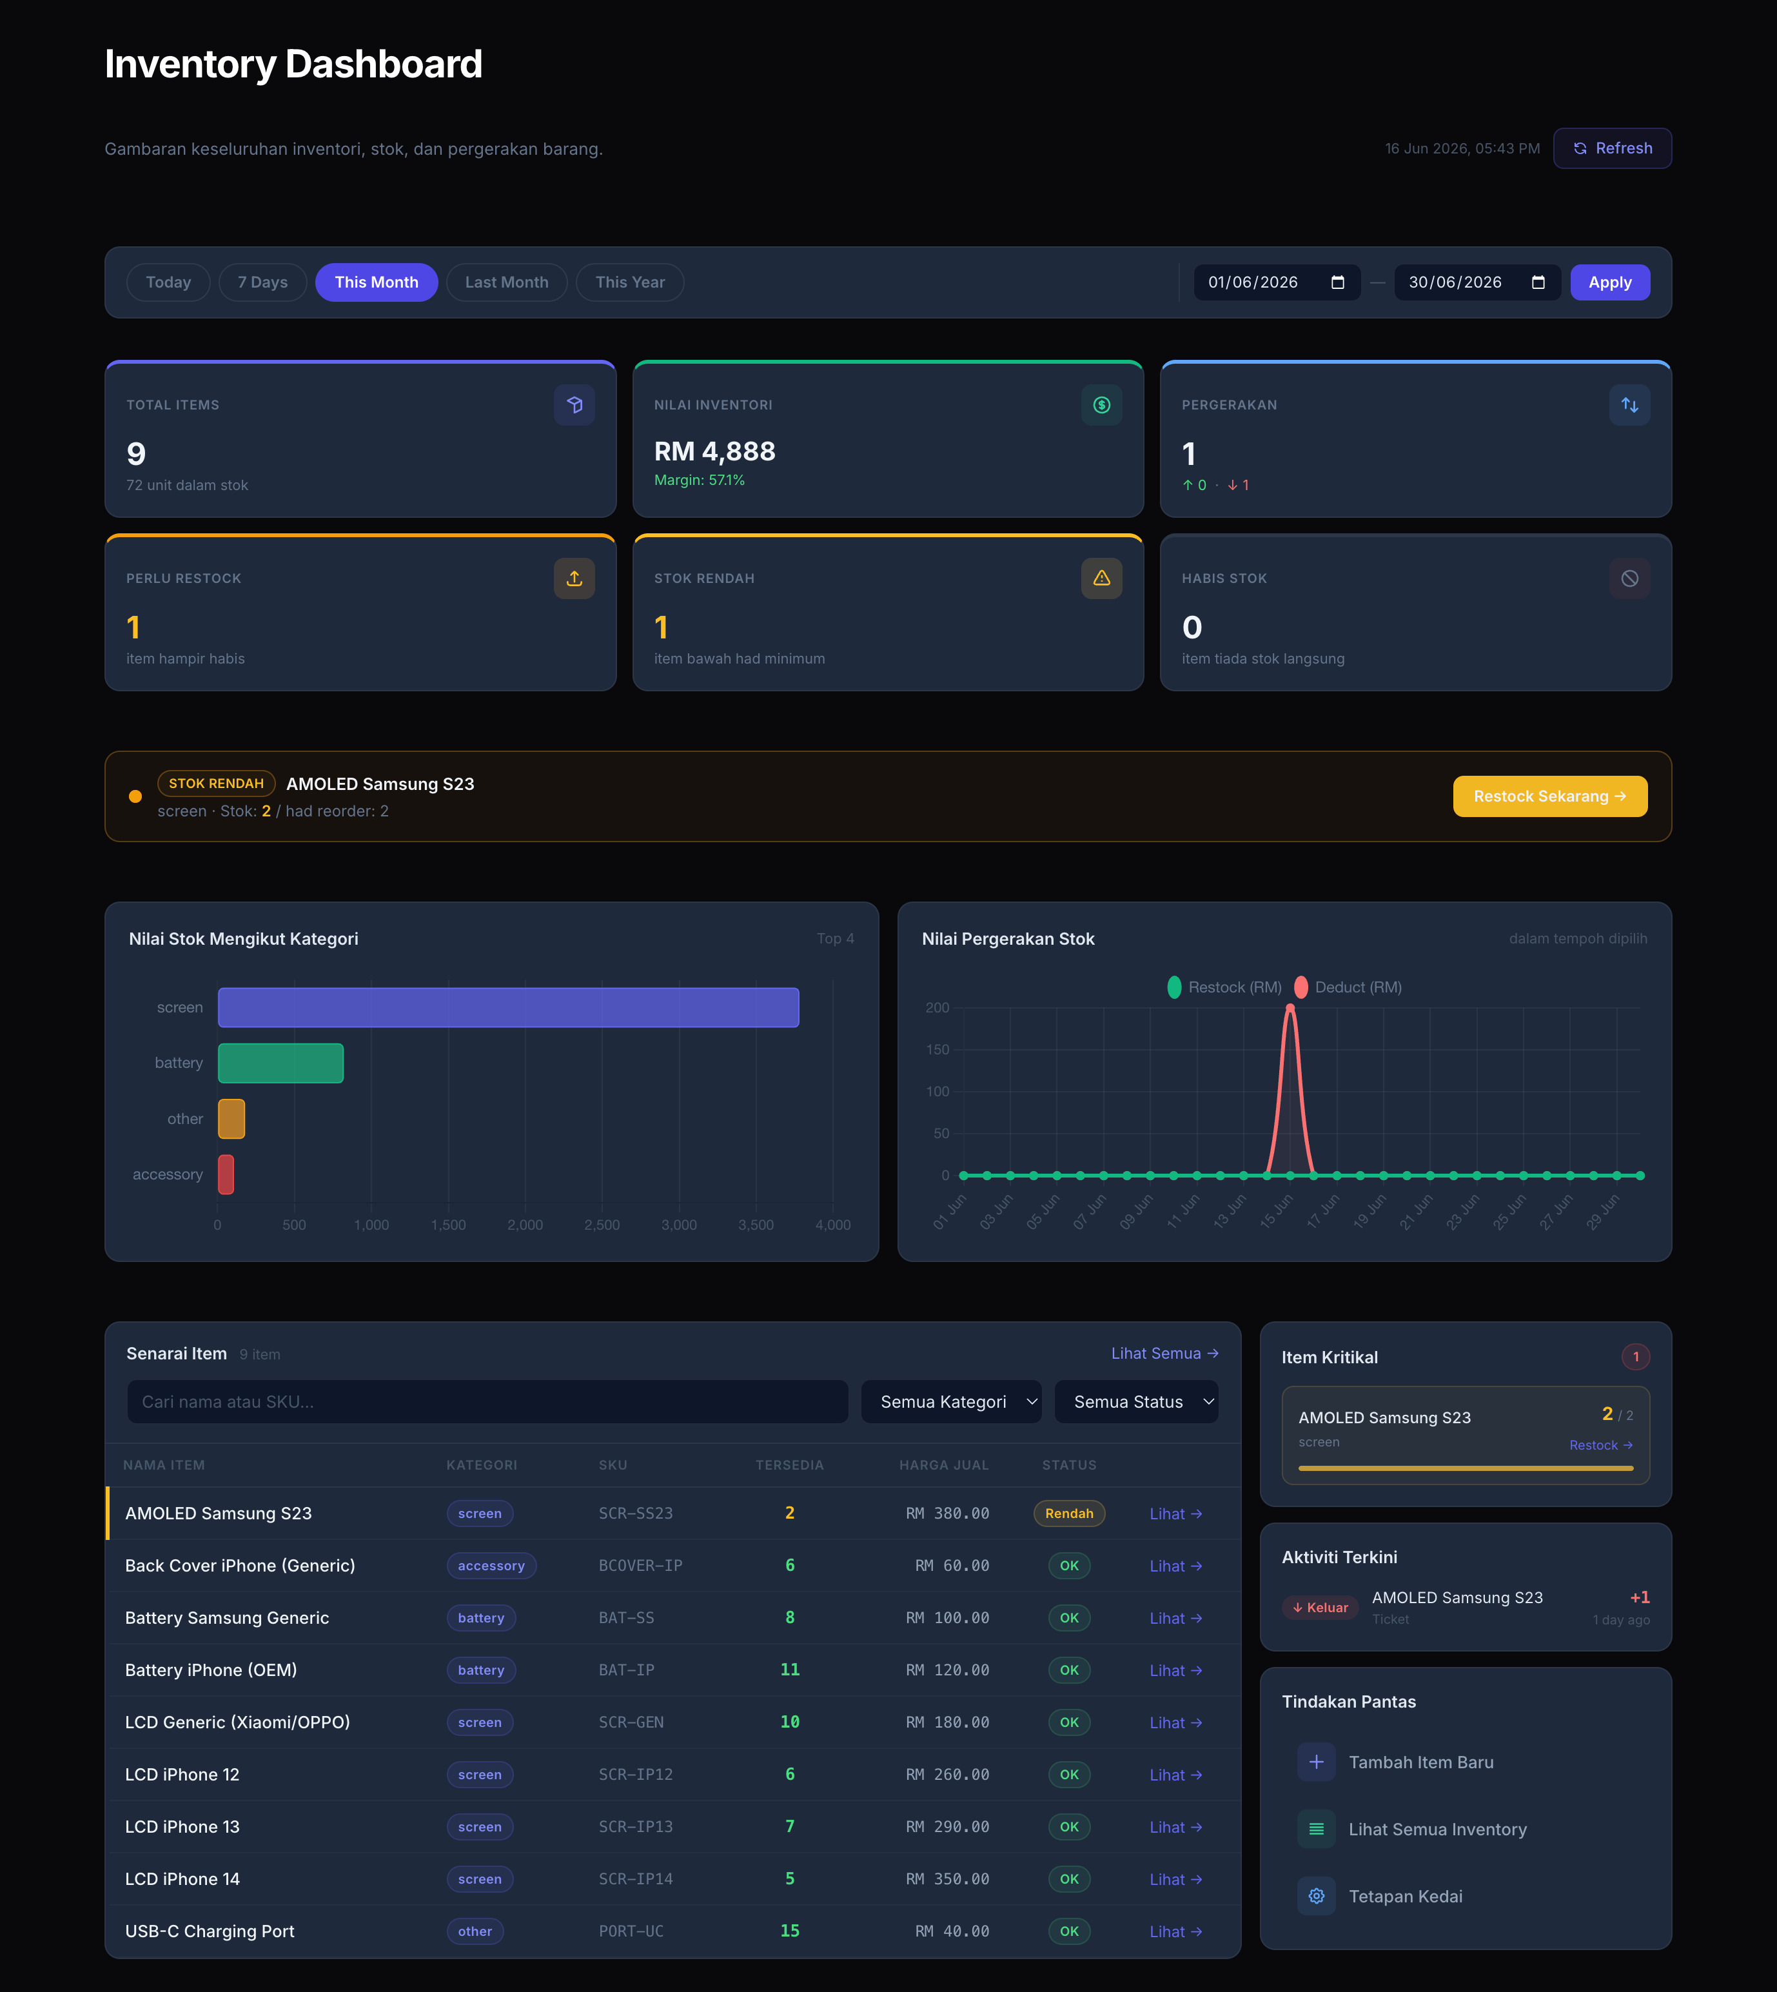The height and width of the screenshot is (1992, 1777).
Task: Click the Keluar activity badge
Action: (x=1319, y=1607)
